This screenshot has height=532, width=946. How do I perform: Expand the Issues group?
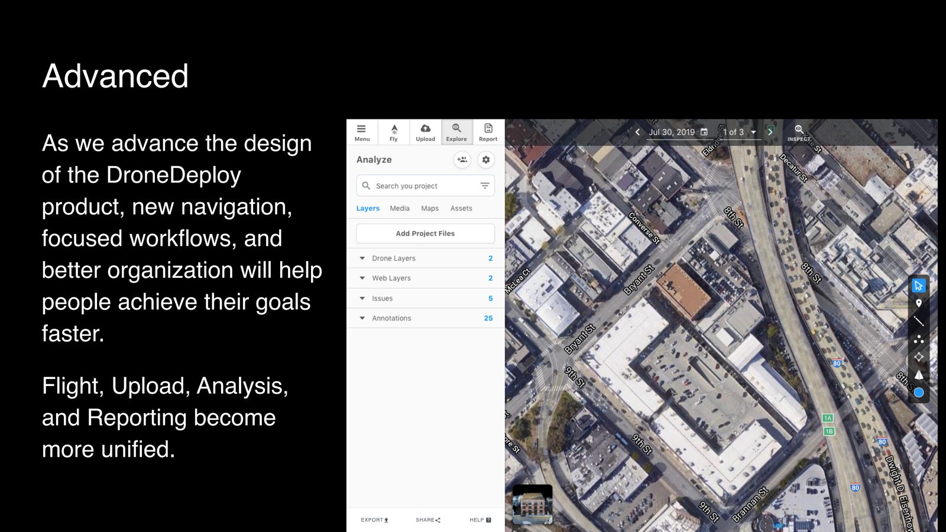[425, 299]
